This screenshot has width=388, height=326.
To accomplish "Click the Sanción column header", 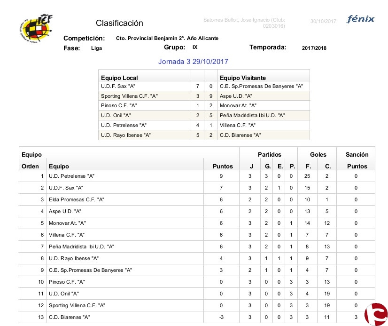I will (357, 154).
